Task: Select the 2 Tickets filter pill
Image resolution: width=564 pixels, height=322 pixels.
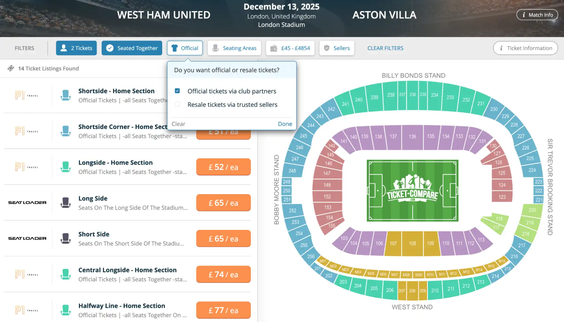Action: click(76, 48)
